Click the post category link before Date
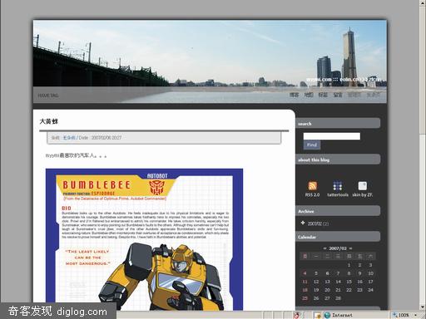This screenshot has width=426, height=319. click(69, 138)
